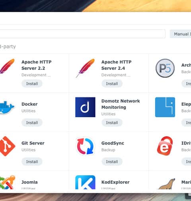Click the third-party section heading
This screenshot has width=191, height=201.
click(x=8, y=46)
